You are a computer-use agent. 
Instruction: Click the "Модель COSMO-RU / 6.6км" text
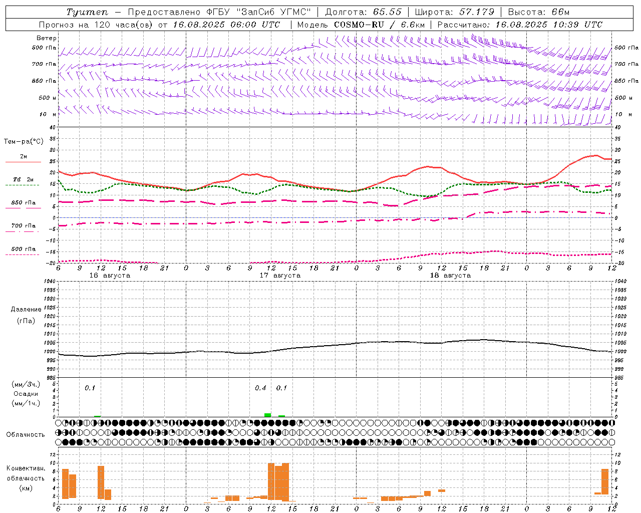coord(361,25)
